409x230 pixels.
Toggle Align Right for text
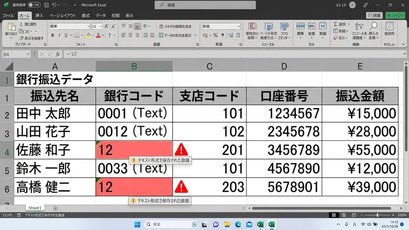tap(137, 35)
